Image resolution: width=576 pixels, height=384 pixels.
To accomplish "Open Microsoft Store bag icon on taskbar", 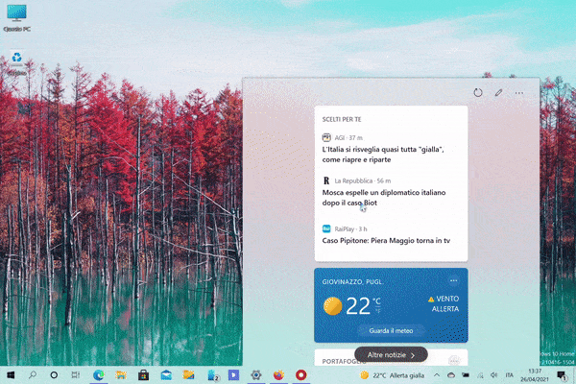I will coord(143,374).
